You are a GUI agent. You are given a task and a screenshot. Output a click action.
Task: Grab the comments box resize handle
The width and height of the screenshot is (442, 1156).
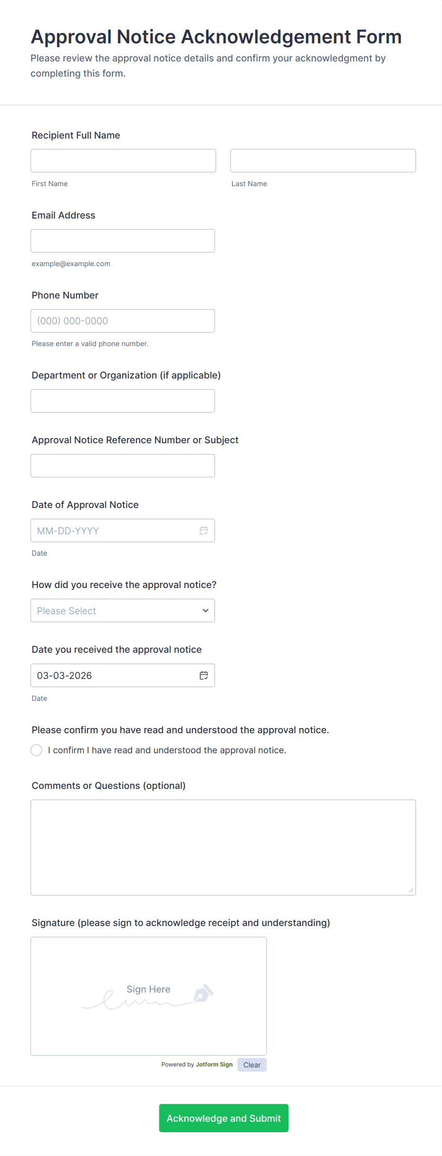[411, 890]
